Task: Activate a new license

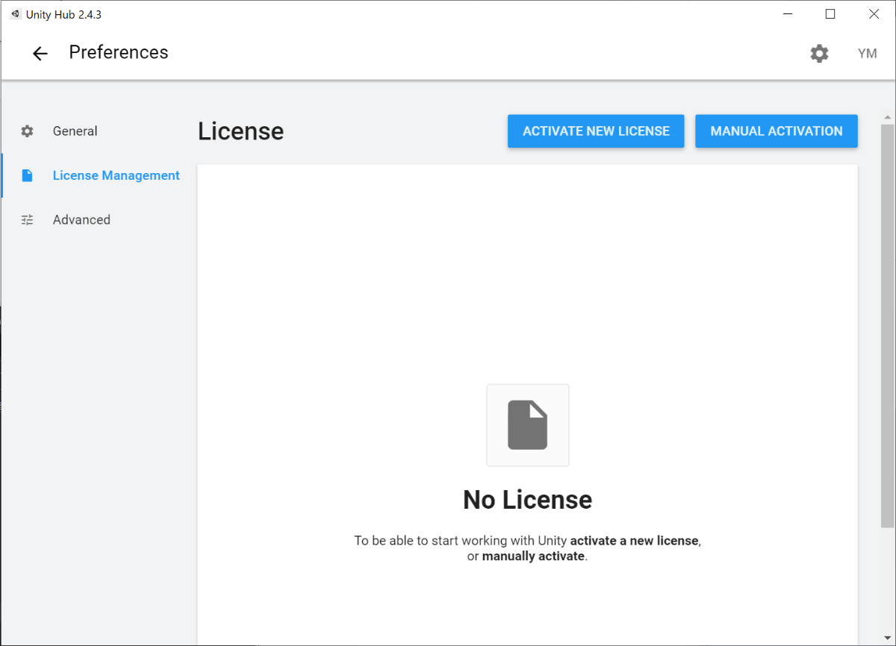Action: coord(596,131)
